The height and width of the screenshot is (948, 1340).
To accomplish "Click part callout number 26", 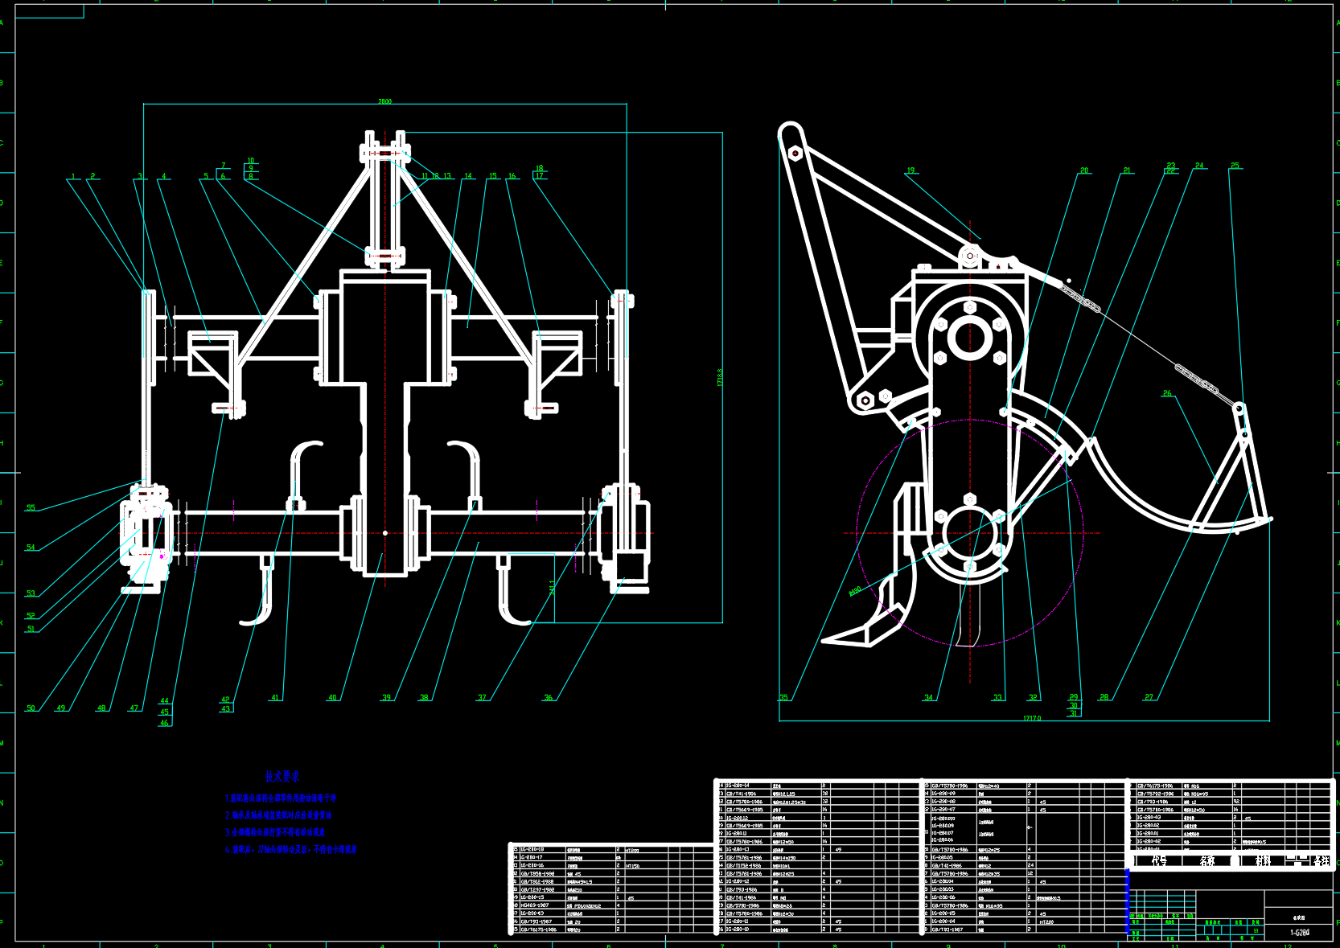I will point(1167,393).
